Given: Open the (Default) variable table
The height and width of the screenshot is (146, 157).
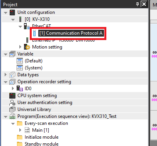Looking at the screenshot, I should [x=34, y=61].
